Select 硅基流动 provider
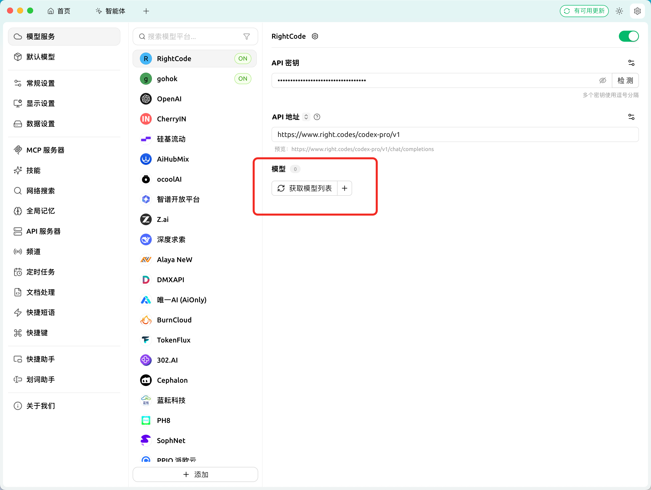 click(195, 139)
